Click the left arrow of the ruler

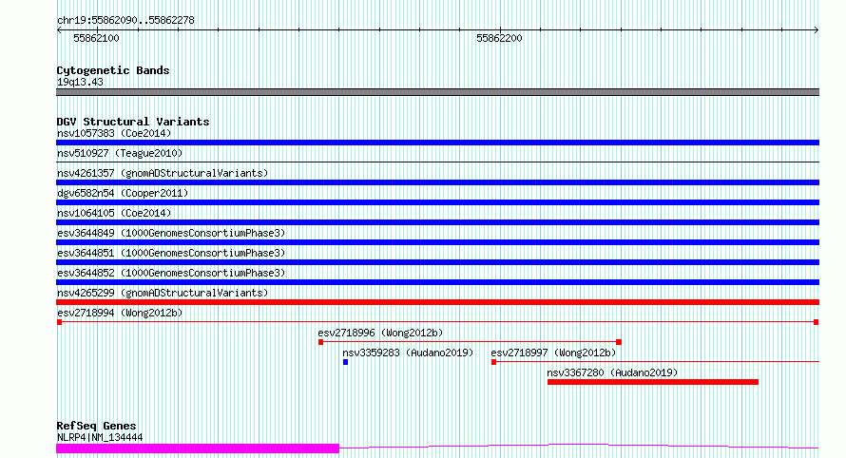(x=59, y=30)
